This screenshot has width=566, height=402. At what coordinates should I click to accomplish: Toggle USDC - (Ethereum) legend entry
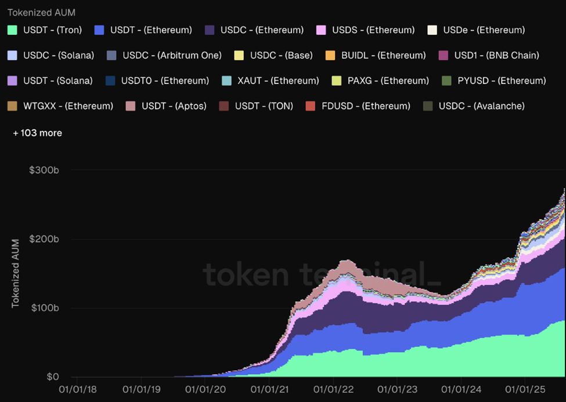click(x=262, y=30)
